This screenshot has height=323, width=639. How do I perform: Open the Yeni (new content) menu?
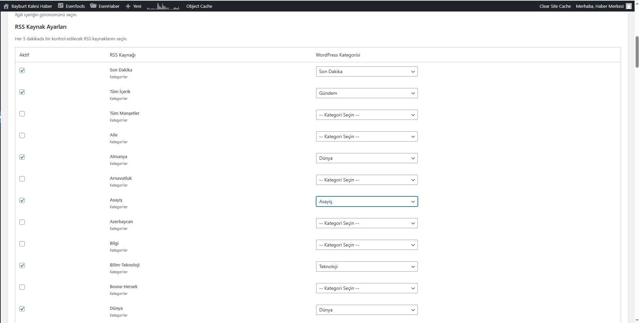coord(133,6)
